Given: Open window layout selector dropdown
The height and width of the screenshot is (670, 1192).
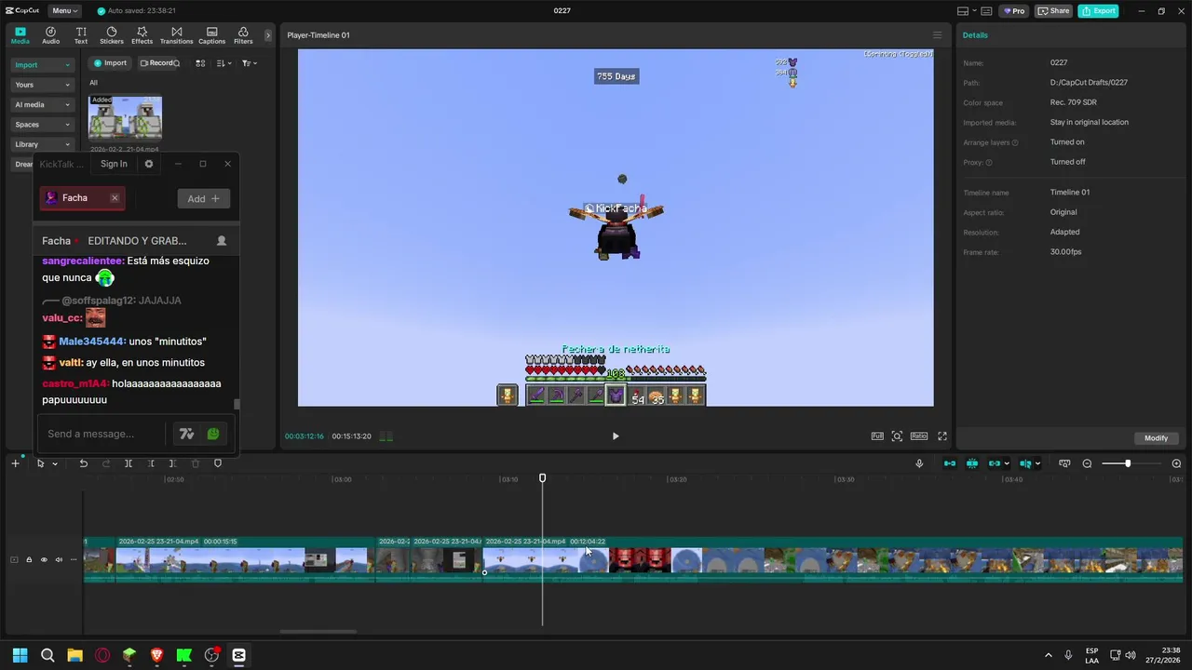Looking at the screenshot, I should coord(968,11).
